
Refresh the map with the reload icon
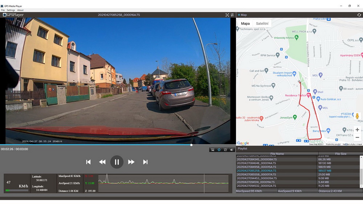[x=359, y=15]
